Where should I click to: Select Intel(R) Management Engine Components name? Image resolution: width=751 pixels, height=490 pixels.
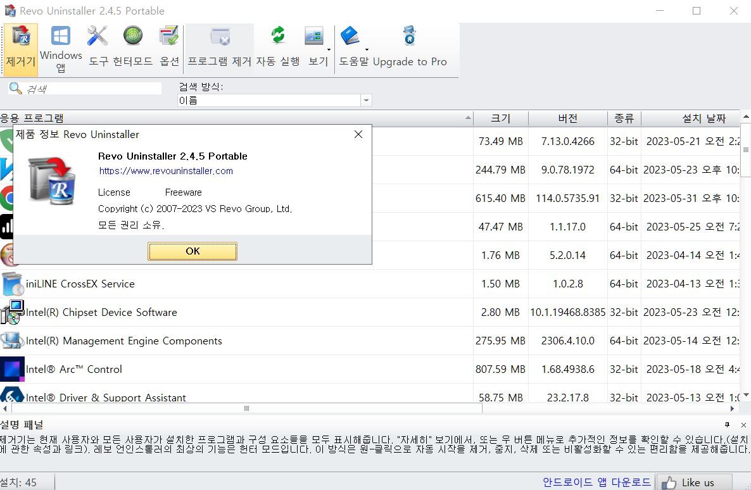(x=123, y=341)
